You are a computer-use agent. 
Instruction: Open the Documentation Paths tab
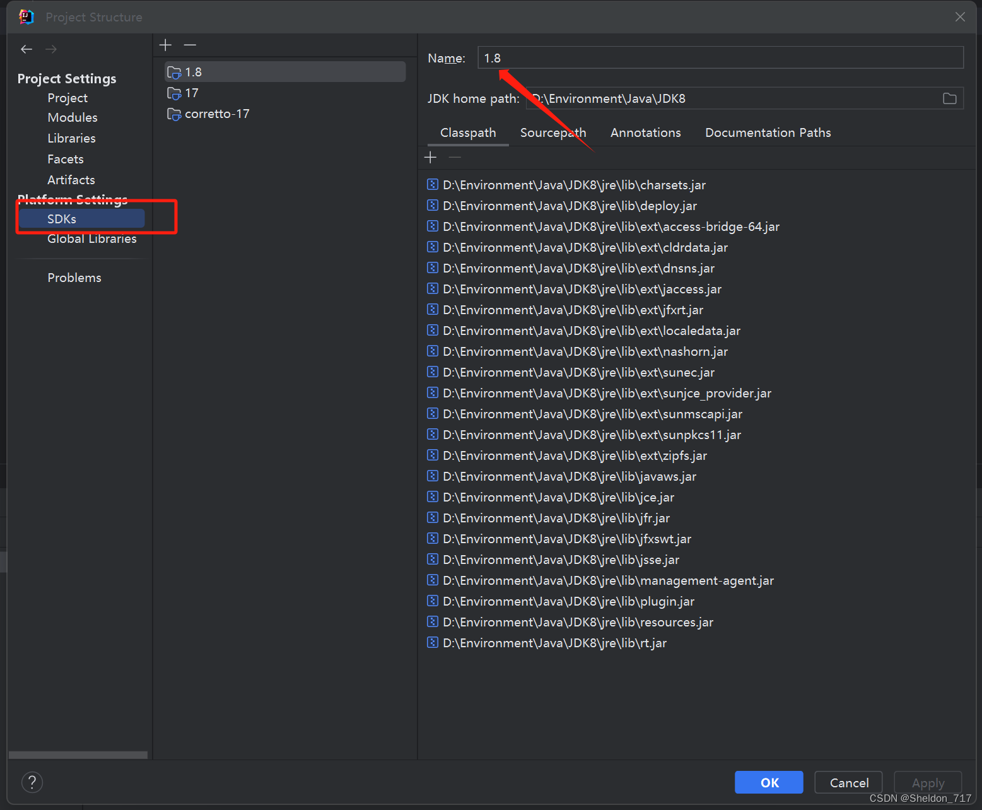pyautogui.click(x=768, y=132)
